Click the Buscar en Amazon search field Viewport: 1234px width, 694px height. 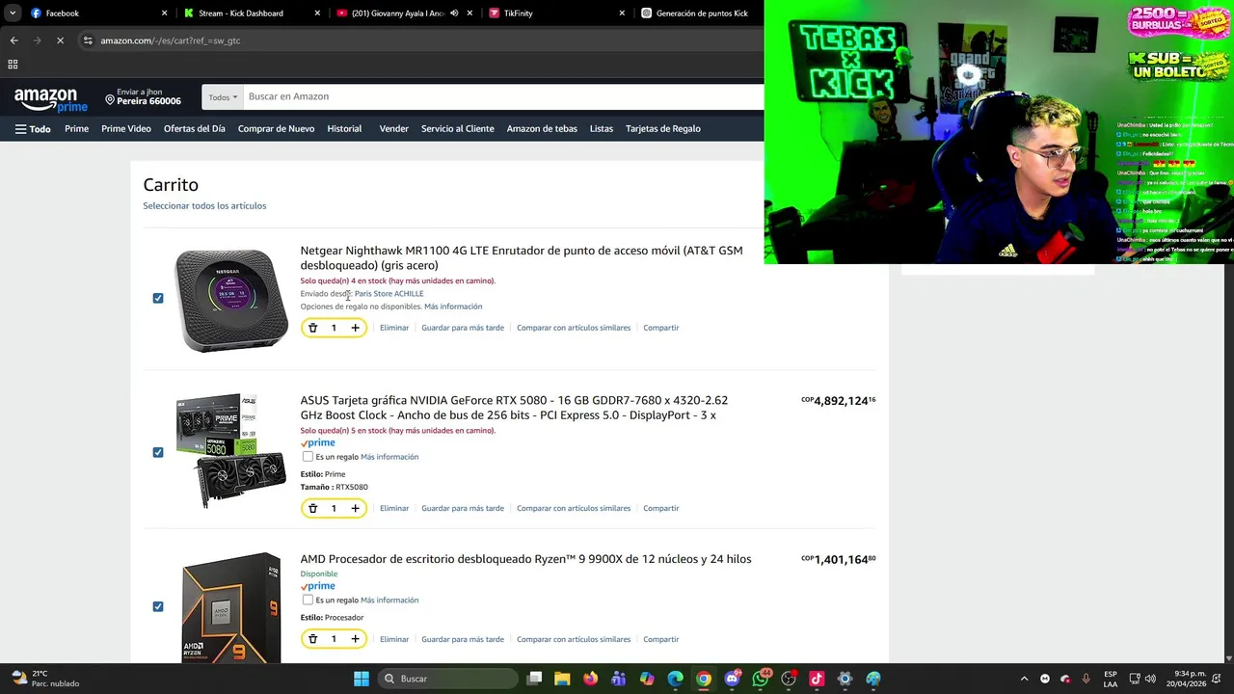coord(501,96)
